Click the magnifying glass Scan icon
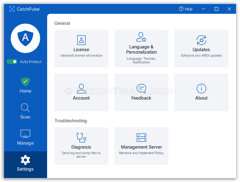 click(25, 108)
